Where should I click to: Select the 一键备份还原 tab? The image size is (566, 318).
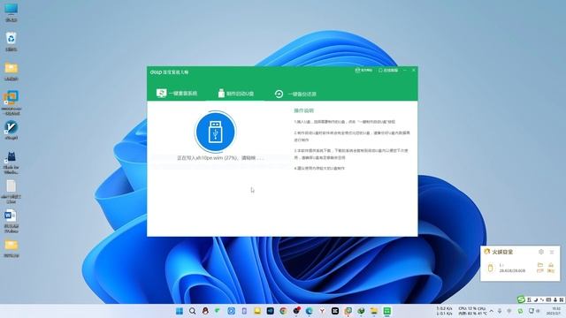pos(295,94)
